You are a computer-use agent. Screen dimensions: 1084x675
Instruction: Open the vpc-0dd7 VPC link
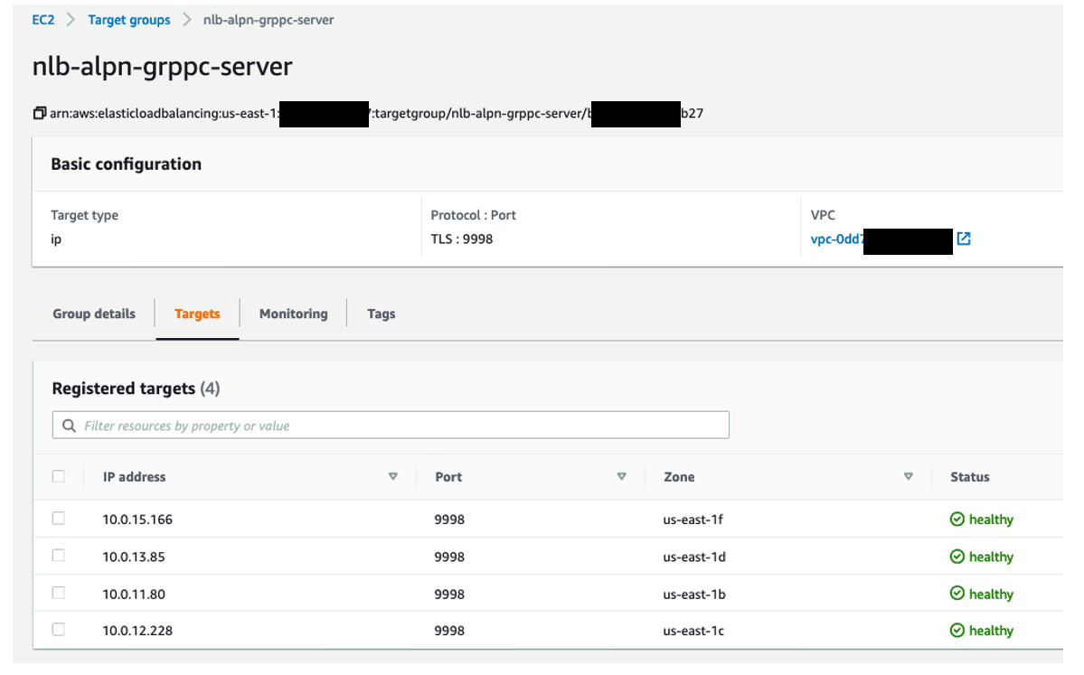click(837, 239)
